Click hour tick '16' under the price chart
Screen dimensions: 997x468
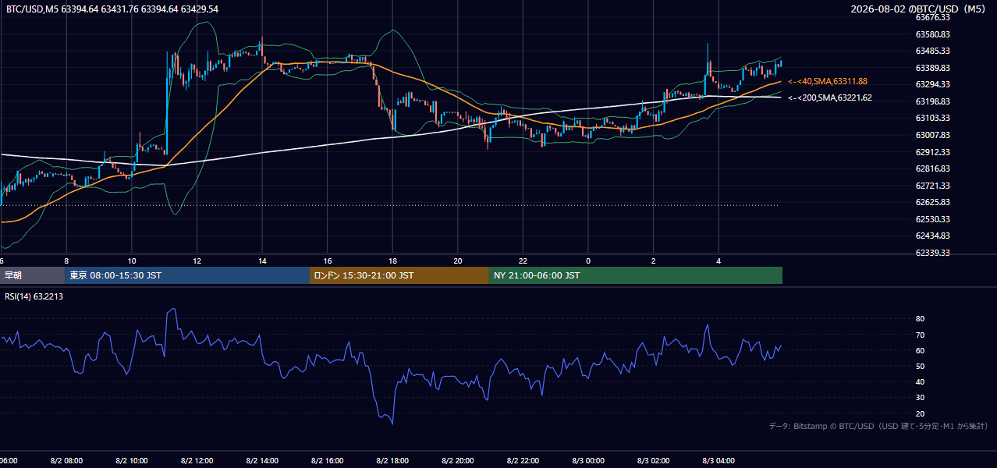tap(328, 261)
